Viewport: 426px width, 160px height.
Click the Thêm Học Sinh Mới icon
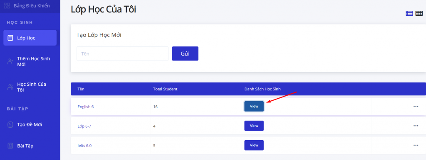tap(10, 61)
